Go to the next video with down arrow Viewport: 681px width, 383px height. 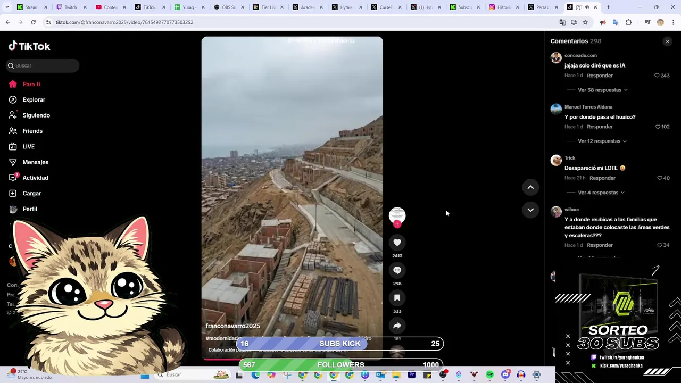(530, 210)
